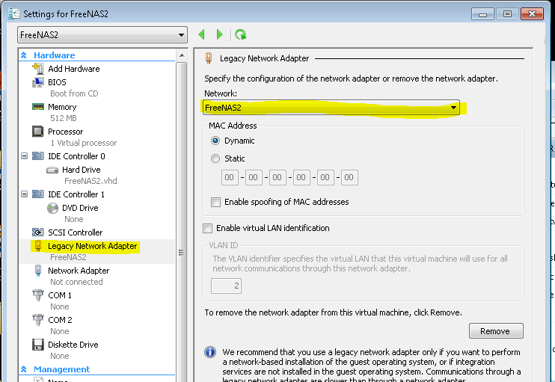Collapse the IDE Controller 1 node
Viewport: 555px width, 382px height.
[24, 194]
